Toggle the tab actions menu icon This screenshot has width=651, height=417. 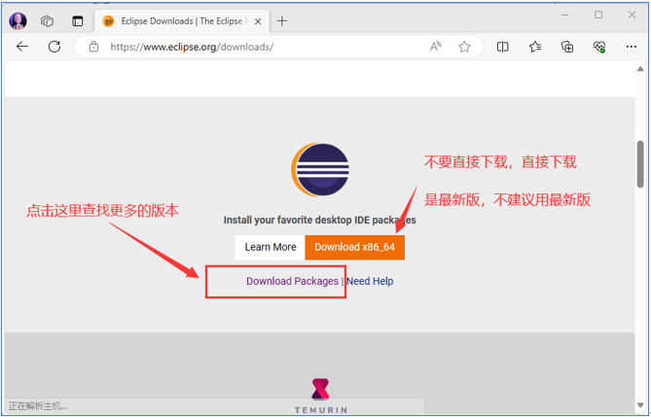[78, 21]
